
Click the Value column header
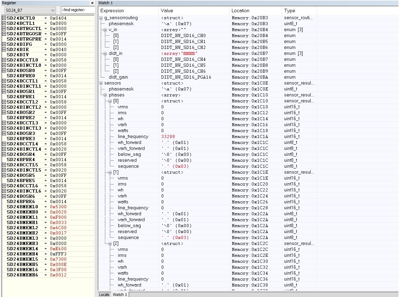click(x=194, y=10)
